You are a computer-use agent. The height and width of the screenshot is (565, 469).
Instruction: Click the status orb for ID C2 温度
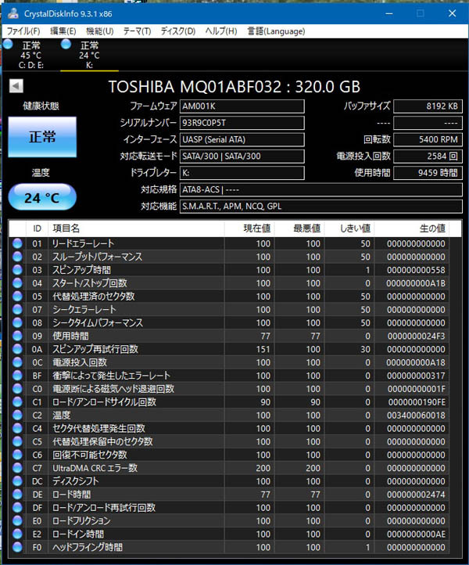pos(17,415)
